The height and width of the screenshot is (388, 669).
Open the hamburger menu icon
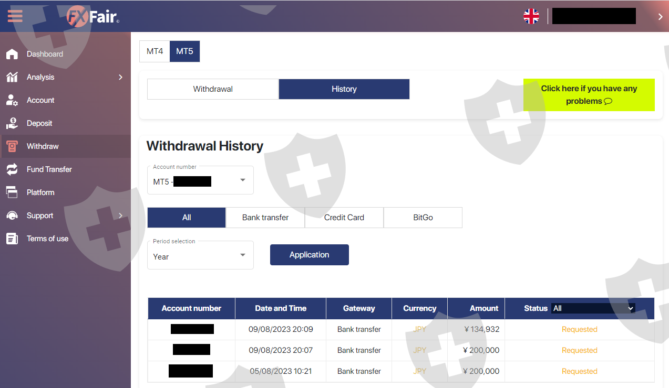pos(15,15)
